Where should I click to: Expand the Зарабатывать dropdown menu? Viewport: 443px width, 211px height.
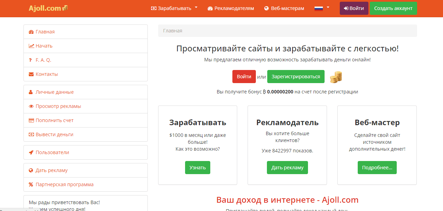[174, 8]
